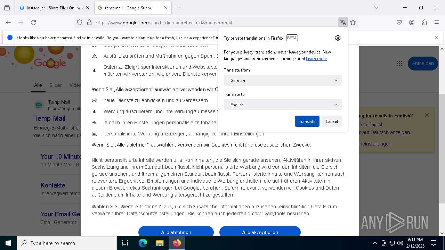Viewport: 445px width, 250px height.
Task: Close the tempmail Google Suche tab
Action: coord(166,8)
